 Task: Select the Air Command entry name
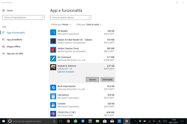tap(64, 57)
